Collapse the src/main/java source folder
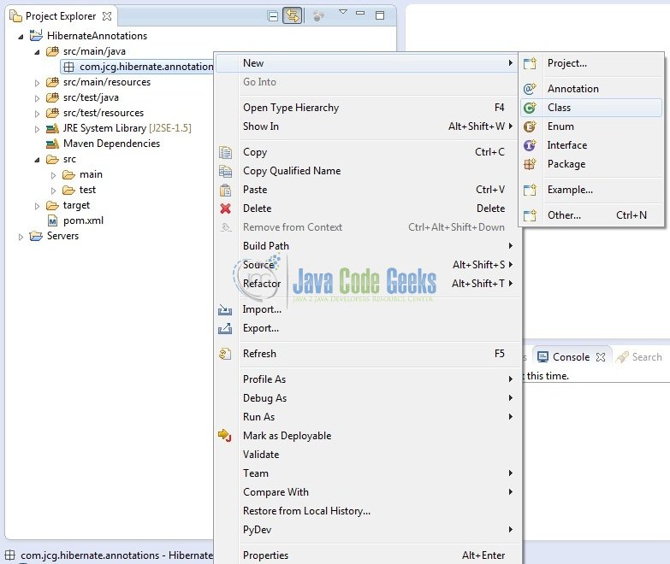This screenshot has height=564, width=670. [37, 52]
